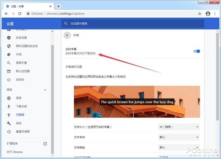Click the 设置 header title
The height and width of the screenshot is (159, 221).
pyautogui.click(x=10, y=24)
